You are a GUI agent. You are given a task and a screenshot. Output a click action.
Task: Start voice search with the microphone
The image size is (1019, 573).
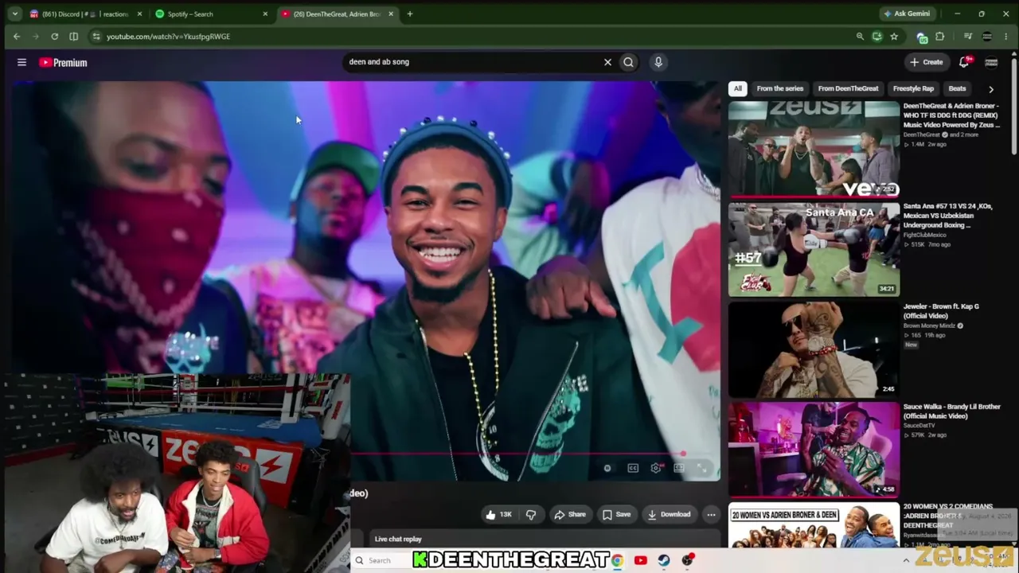point(658,62)
